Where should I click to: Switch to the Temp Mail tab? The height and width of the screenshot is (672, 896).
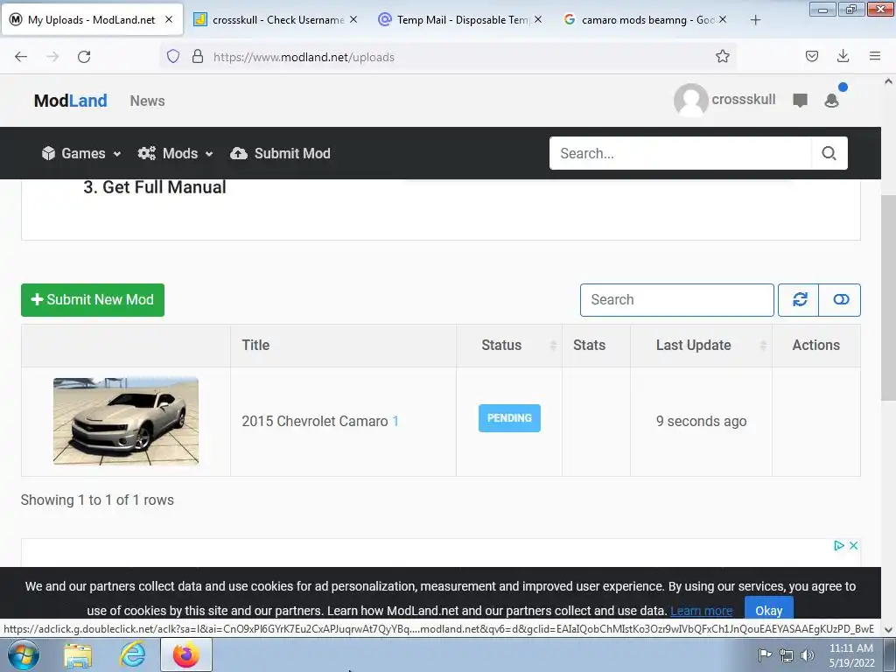tap(458, 20)
